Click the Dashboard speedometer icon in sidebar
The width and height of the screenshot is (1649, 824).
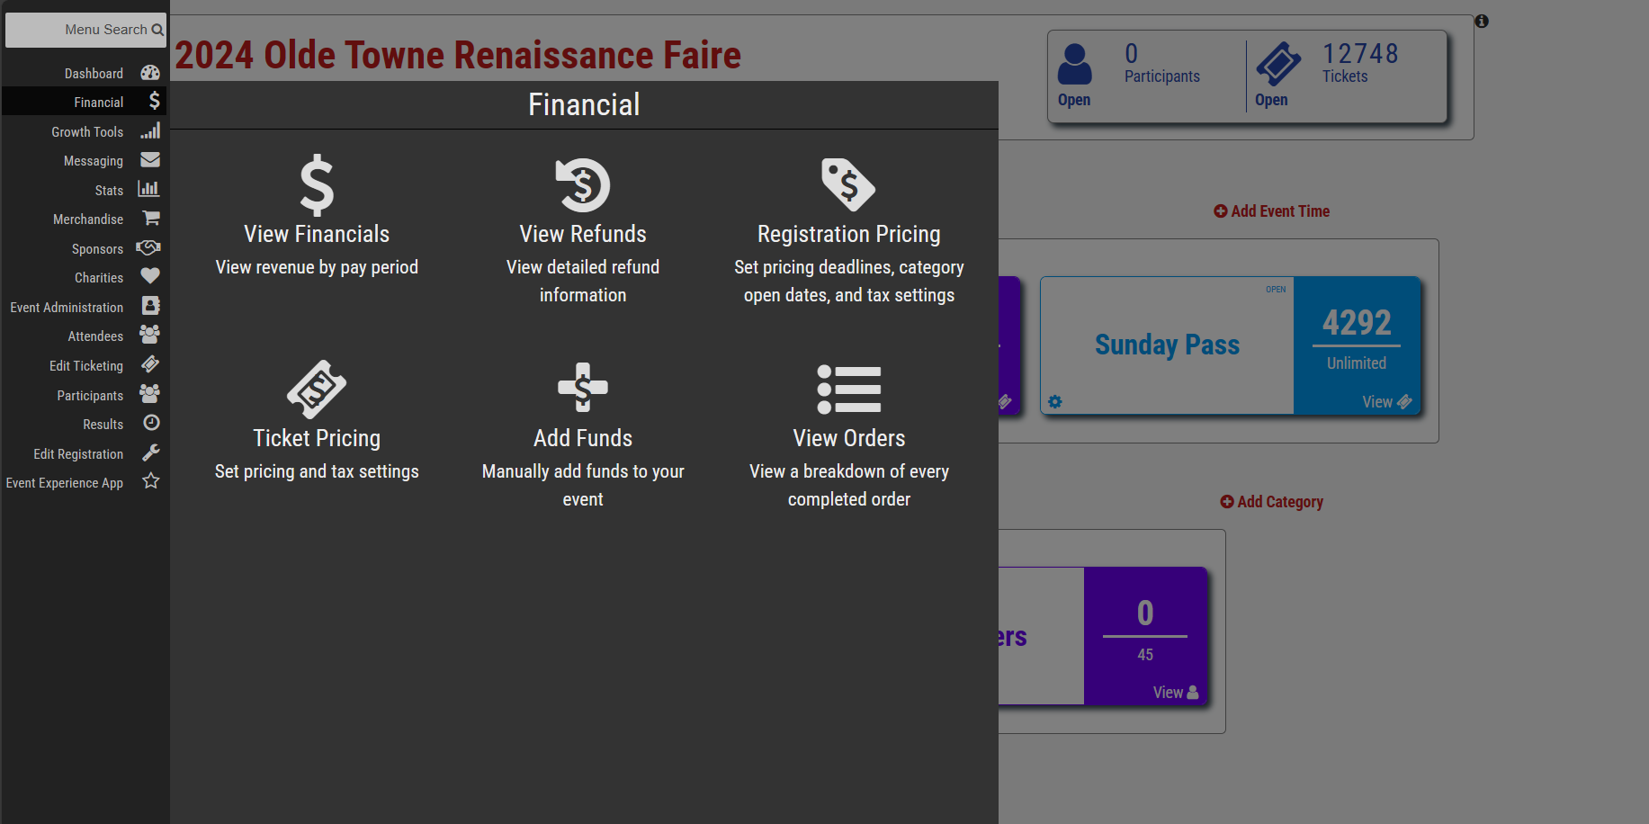(x=149, y=72)
